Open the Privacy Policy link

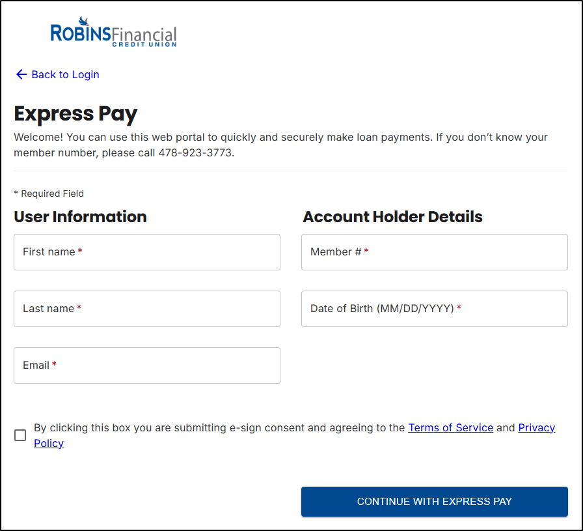coord(536,427)
